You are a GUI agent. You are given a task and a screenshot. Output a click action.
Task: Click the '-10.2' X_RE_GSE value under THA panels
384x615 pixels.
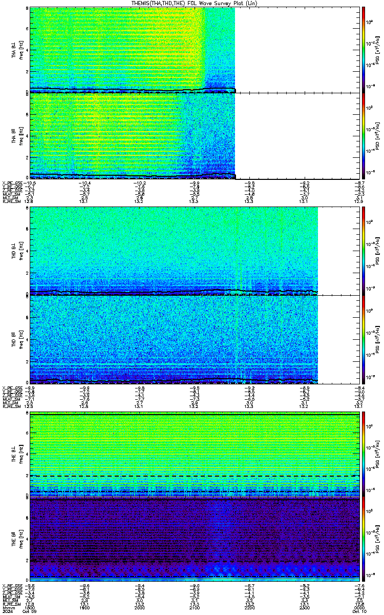tap(139, 183)
